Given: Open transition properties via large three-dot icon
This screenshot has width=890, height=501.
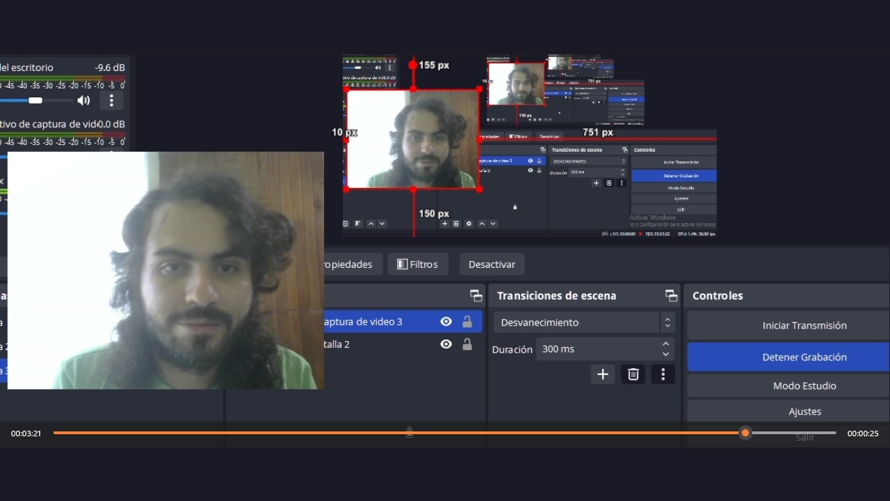Looking at the screenshot, I should click(x=663, y=374).
